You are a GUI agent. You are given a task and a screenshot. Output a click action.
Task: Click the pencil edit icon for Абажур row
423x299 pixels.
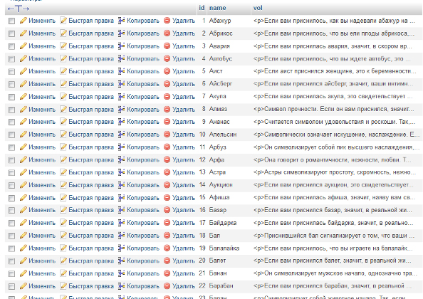[23, 21]
